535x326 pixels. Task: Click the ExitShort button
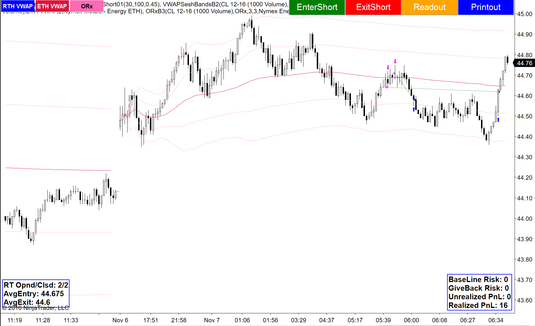pyautogui.click(x=373, y=7)
